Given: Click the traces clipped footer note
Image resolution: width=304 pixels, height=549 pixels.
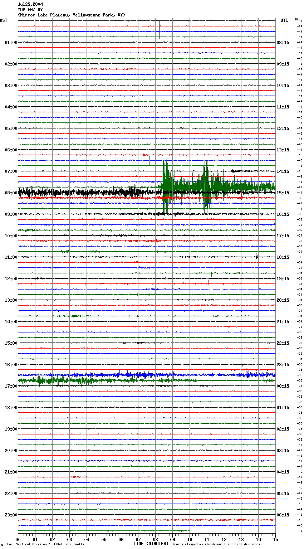Looking at the screenshot, I should pyautogui.click(x=216, y=544).
